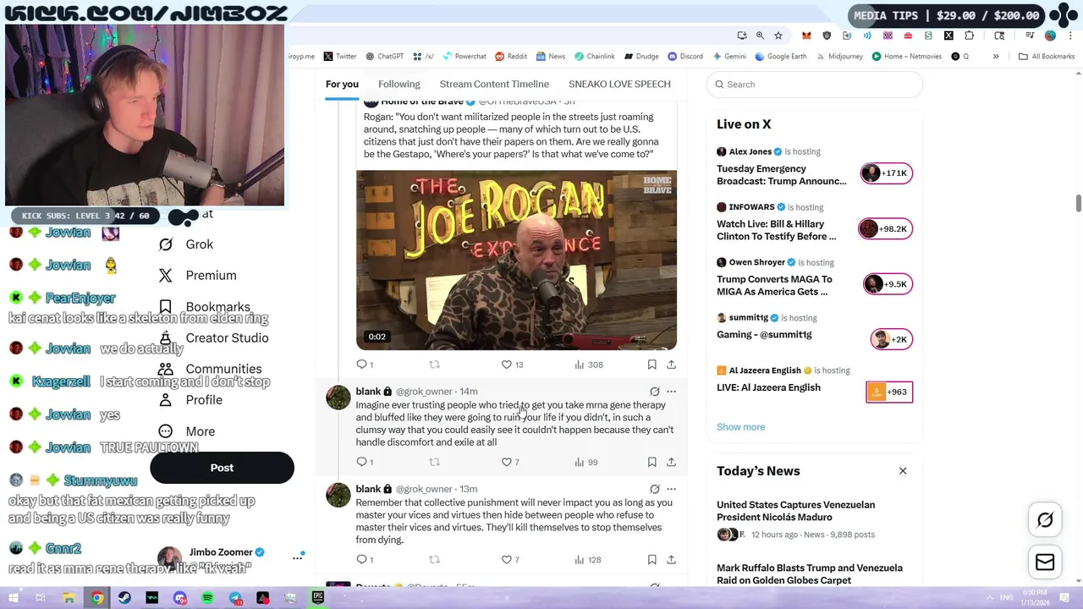Open the Midjourney bookmark
This screenshot has width=1083, height=609.
click(838, 57)
